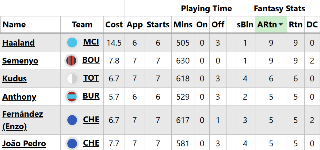Open Semenyo player link
Viewport: 320px width, 150px height.
[20, 61]
